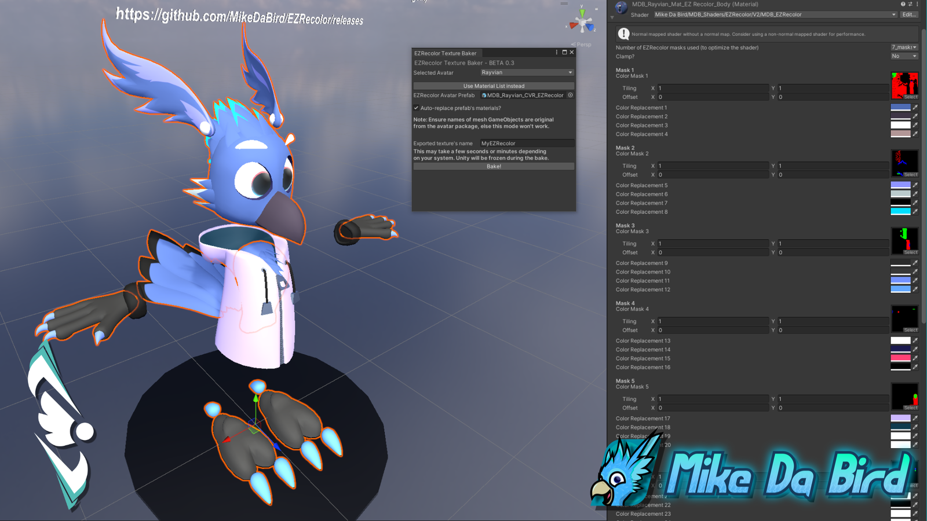Click eyedropper for Color Replacement 9
The image size is (927, 521).
coord(915,263)
